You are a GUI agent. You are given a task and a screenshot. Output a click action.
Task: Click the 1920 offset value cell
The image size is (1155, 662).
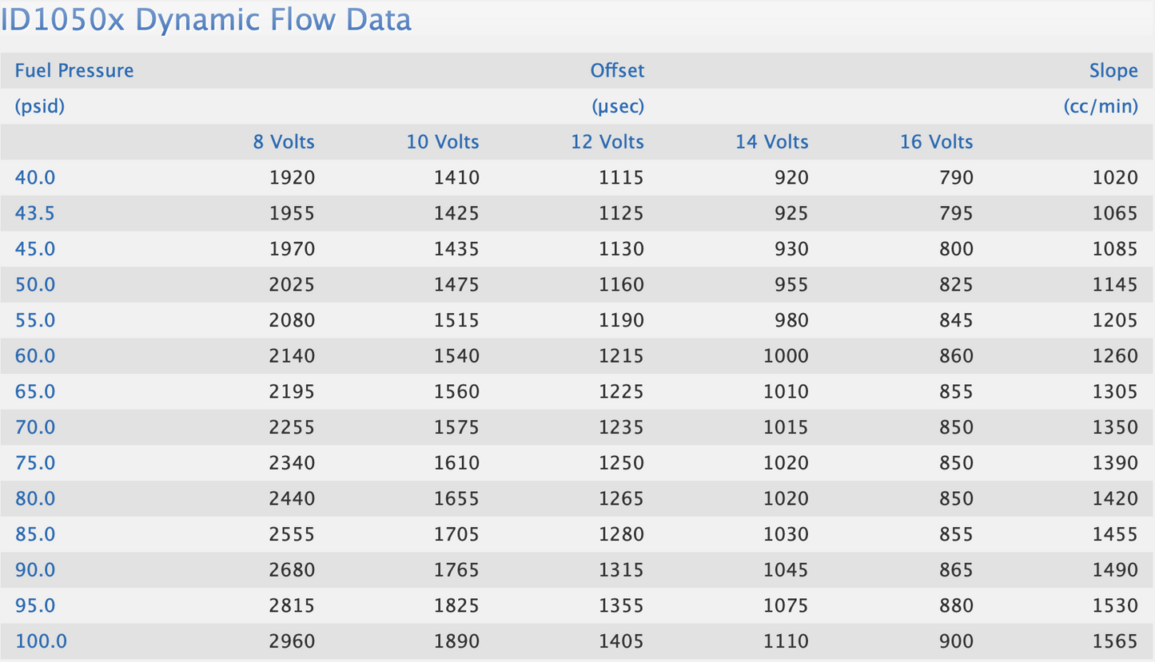coord(293,177)
